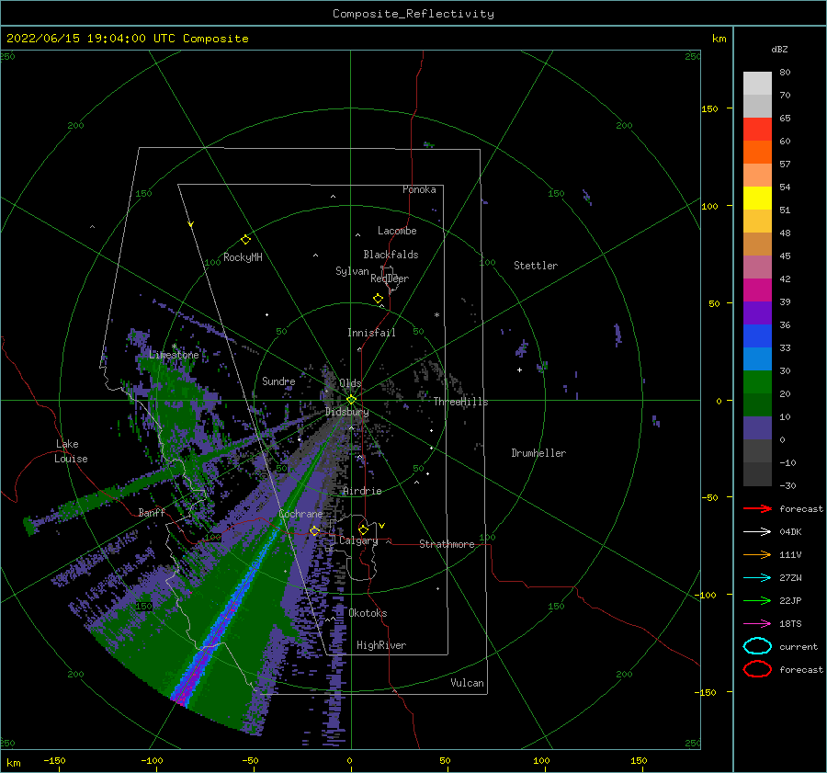Click the Drumheller map label
Image resolution: width=827 pixels, height=773 pixels.
pyautogui.click(x=538, y=453)
